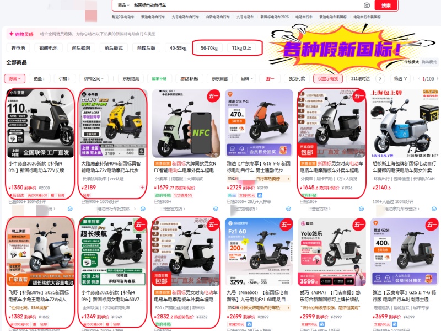The height and width of the screenshot is (331, 441).
Task: Toggle the 211限时达 filter
Action: pos(360,78)
